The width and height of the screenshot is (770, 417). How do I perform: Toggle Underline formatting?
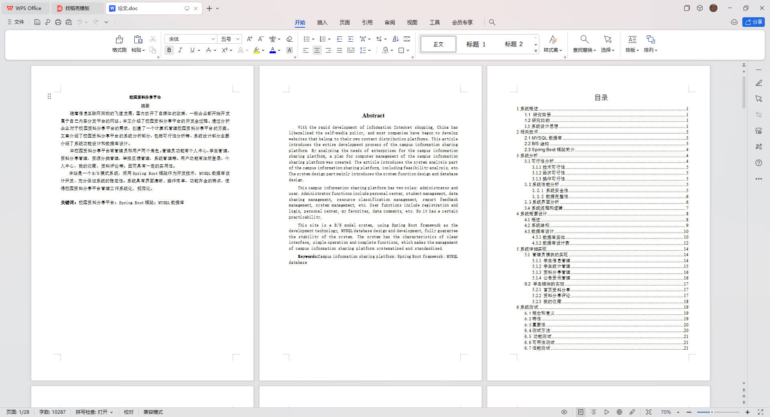point(192,50)
